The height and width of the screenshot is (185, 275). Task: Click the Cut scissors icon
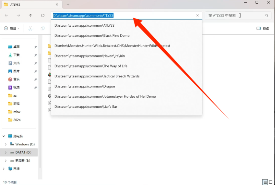pos(30,29)
